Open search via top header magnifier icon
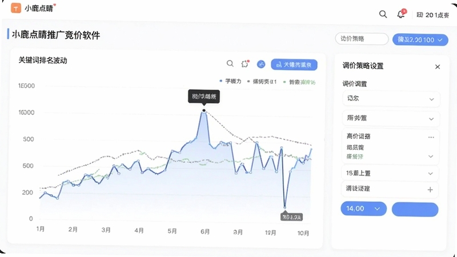 [x=383, y=14]
